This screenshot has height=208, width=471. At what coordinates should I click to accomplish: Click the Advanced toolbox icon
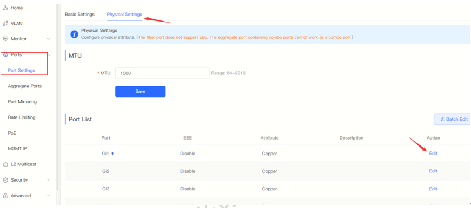pyautogui.click(x=5, y=196)
